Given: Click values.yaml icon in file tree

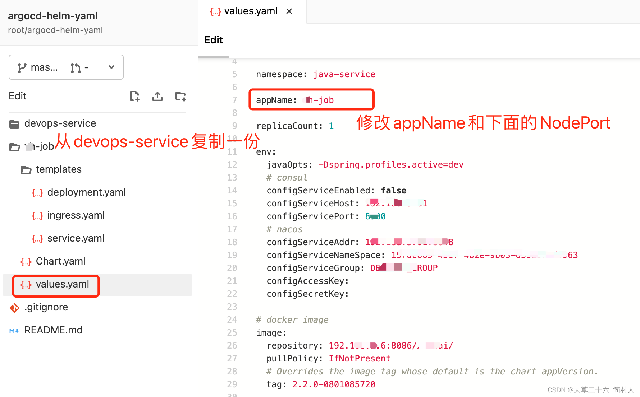Looking at the screenshot, I should [26, 285].
